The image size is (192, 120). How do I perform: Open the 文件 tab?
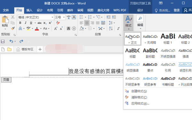[6, 10]
